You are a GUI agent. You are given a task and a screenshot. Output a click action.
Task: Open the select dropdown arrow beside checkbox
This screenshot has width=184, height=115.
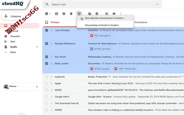50,14
